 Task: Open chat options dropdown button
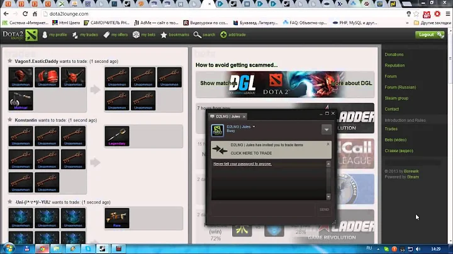click(327, 130)
